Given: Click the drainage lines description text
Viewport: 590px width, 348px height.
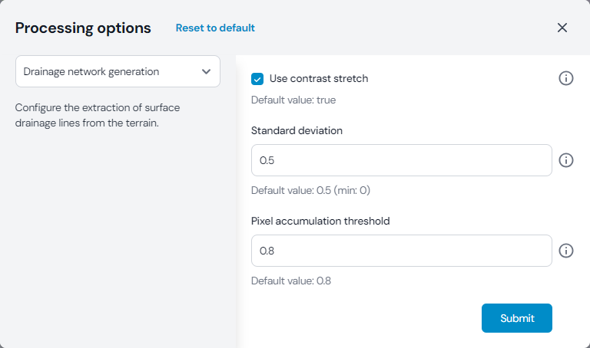Looking at the screenshot, I should click(98, 115).
